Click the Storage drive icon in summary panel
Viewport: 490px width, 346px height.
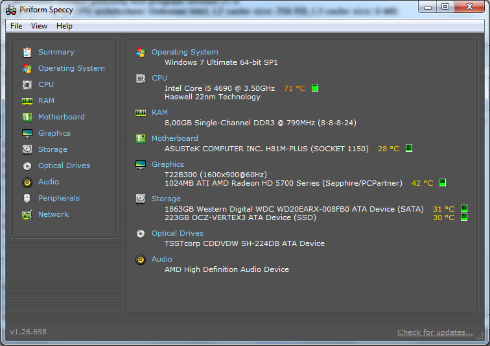[141, 199]
